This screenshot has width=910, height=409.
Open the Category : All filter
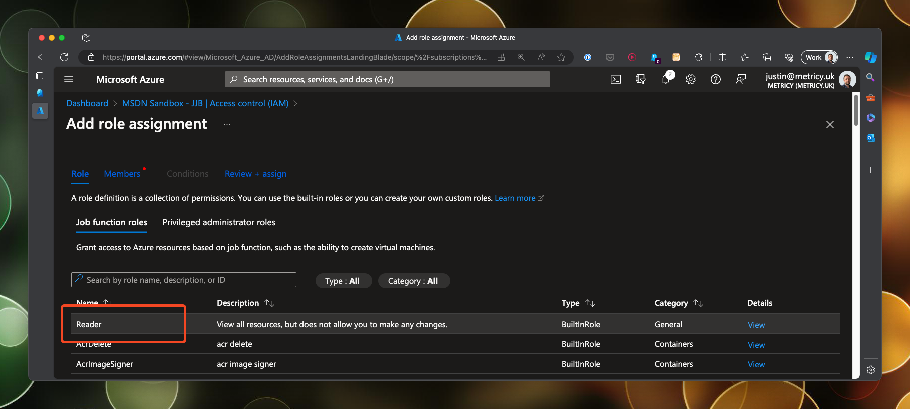coord(413,281)
